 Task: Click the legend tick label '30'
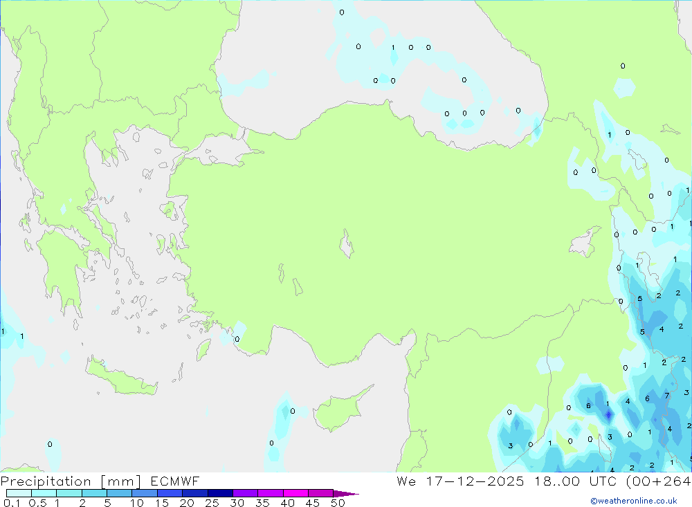[x=237, y=503]
